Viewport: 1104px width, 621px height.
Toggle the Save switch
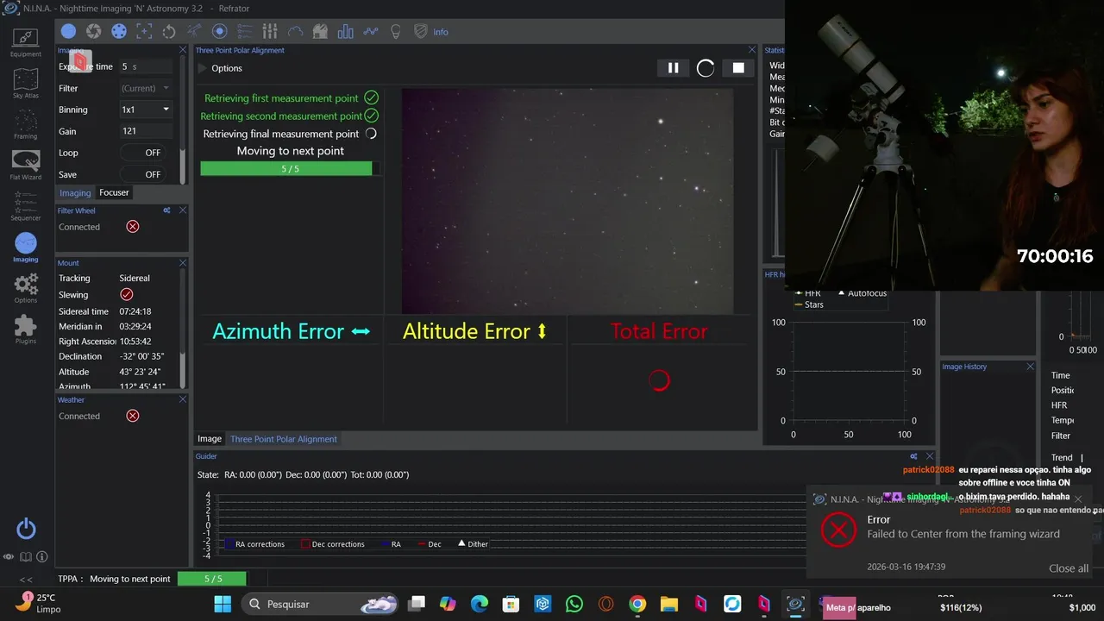coord(142,174)
